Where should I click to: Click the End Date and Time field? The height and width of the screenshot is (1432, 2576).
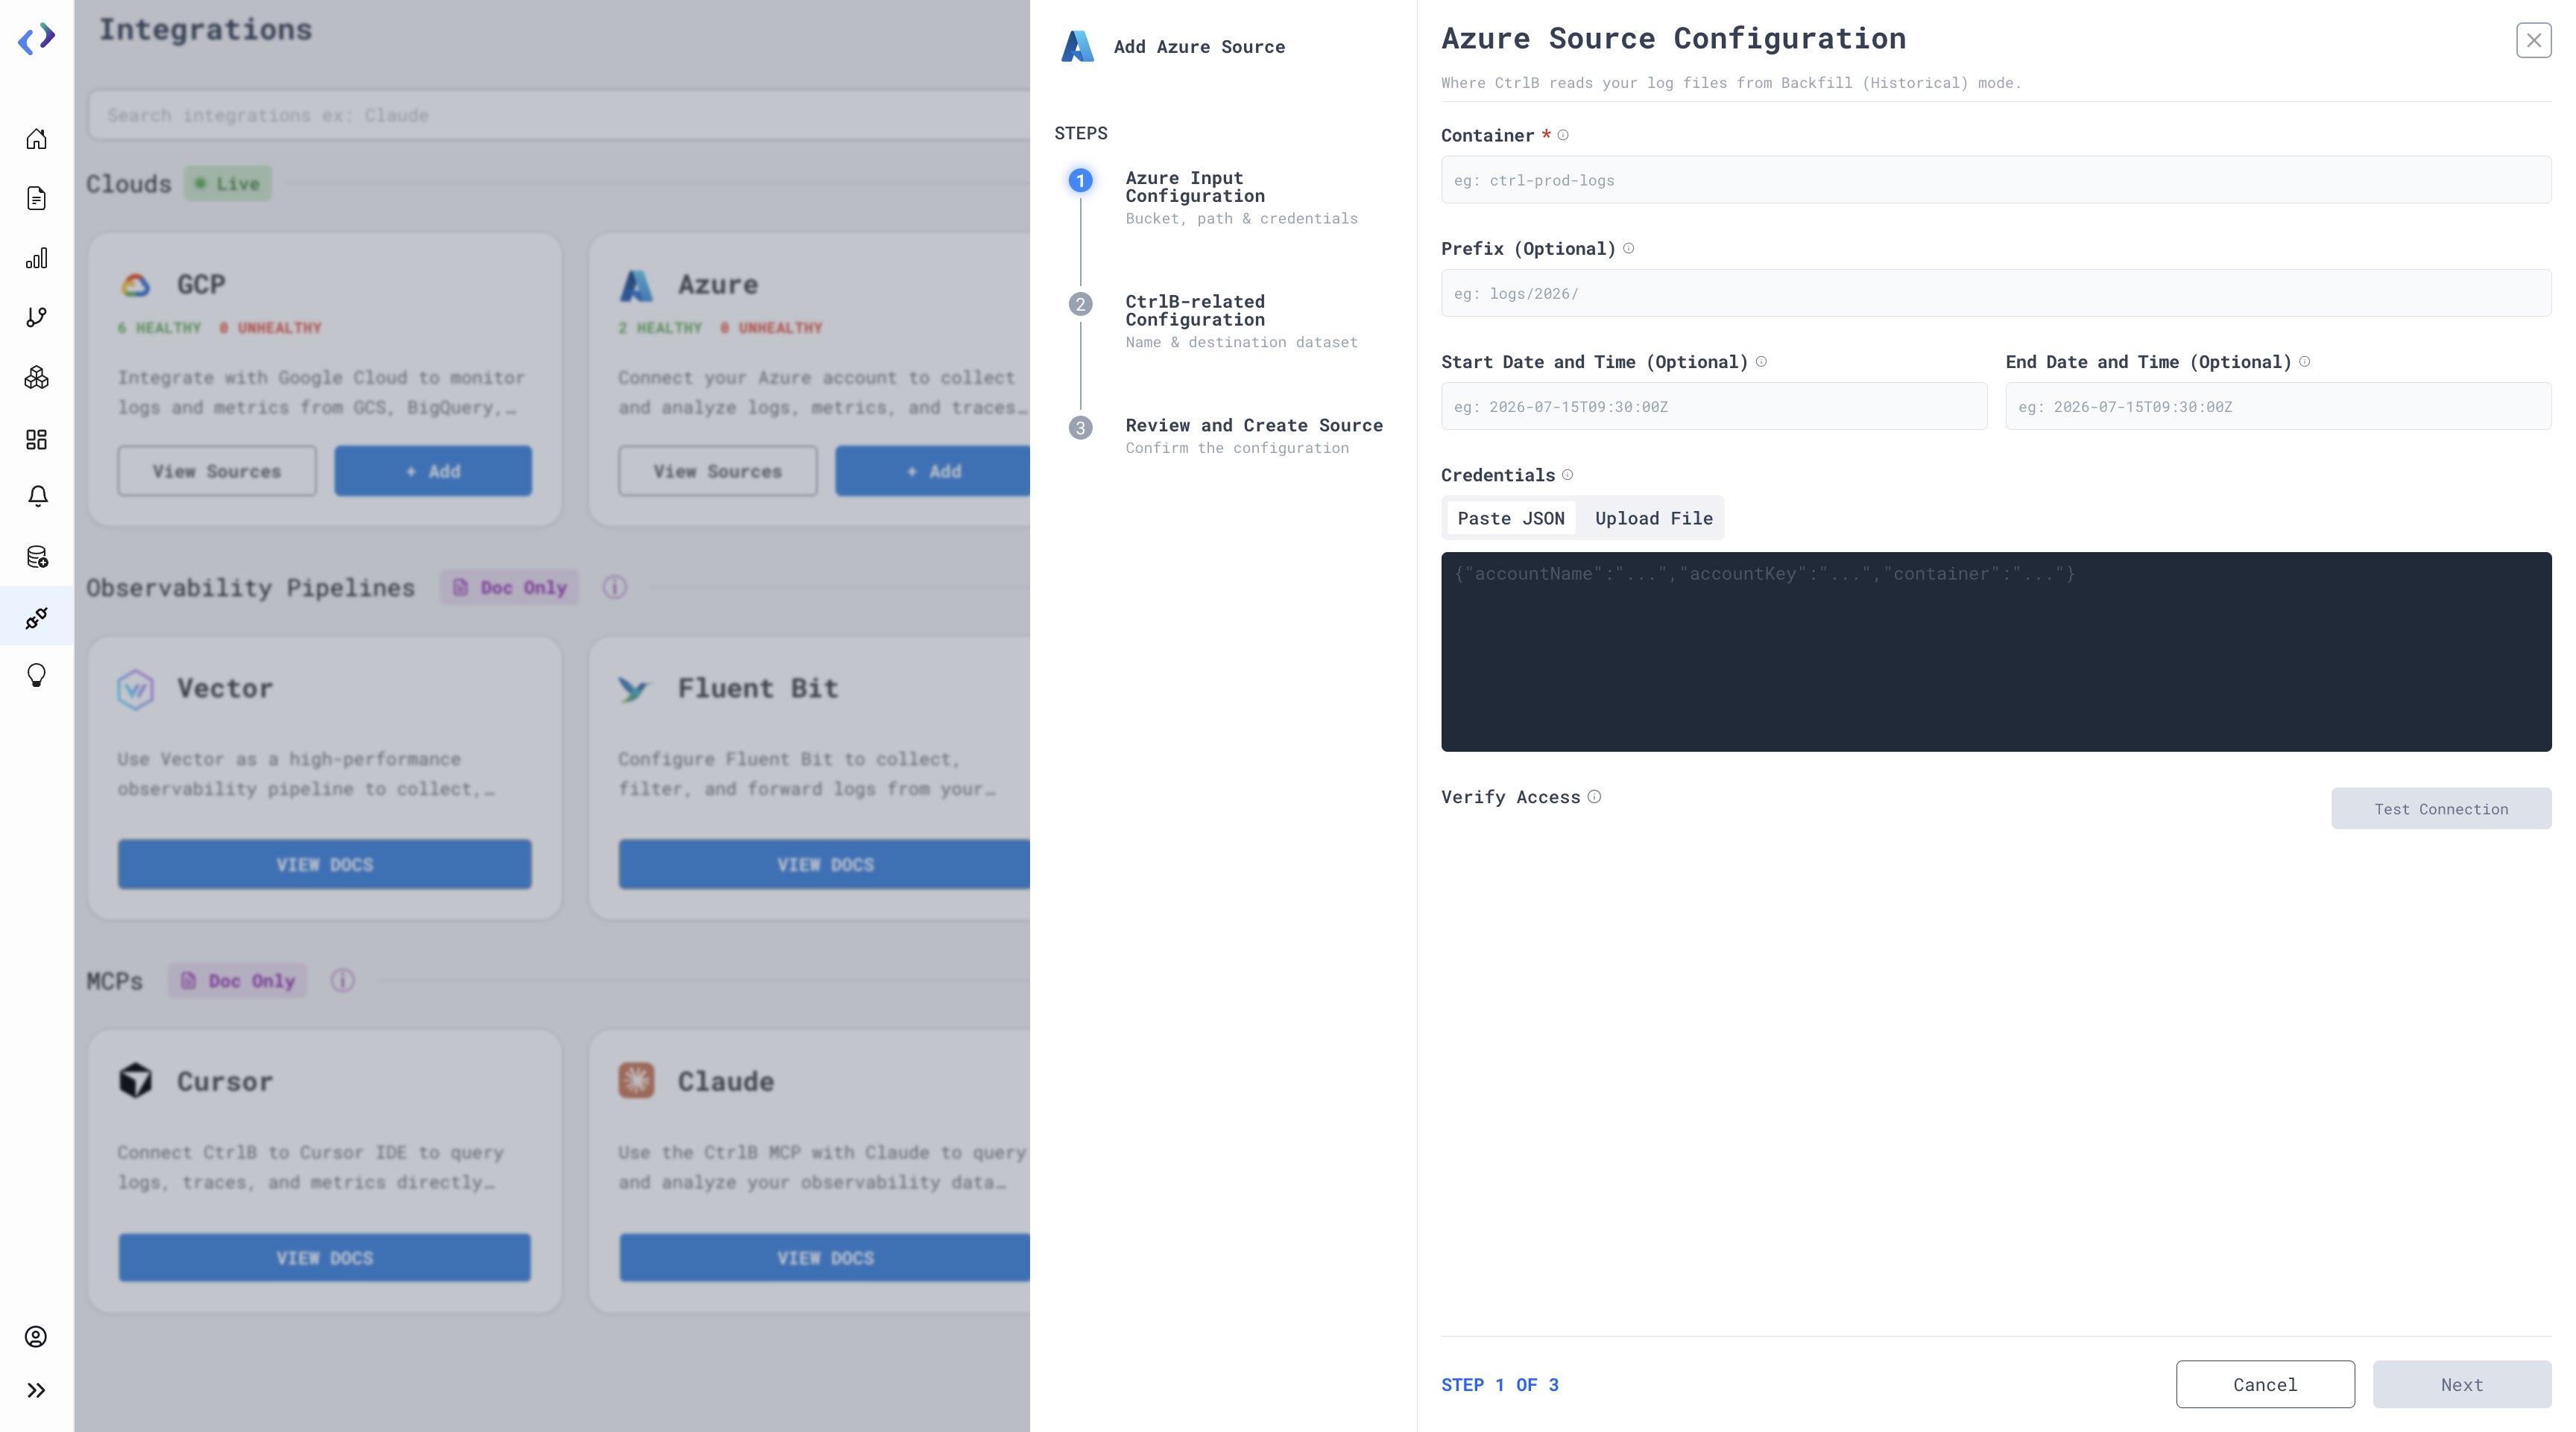2278,407
